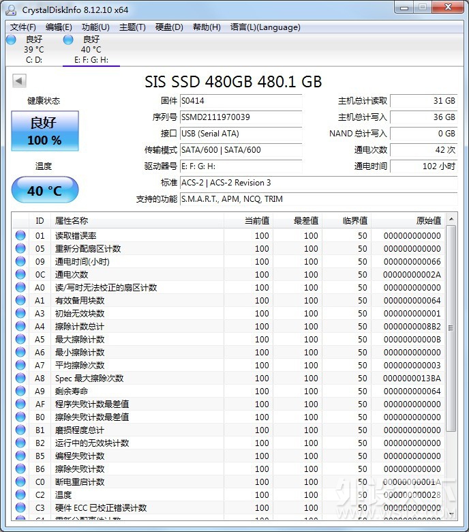This screenshot has height=532, width=469.
Task: Open the 语言(L)(Language) menu
Action: (265, 27)
